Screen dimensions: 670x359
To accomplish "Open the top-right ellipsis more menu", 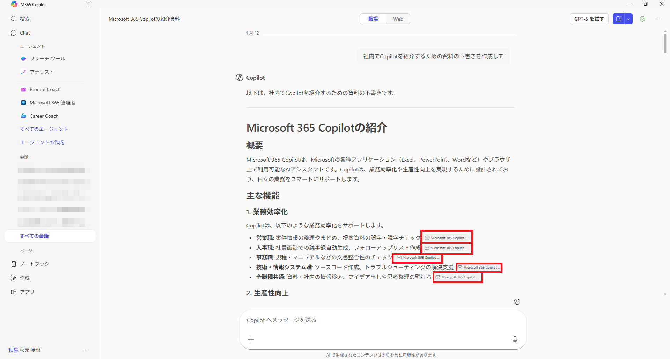I will tap(658, 19).
